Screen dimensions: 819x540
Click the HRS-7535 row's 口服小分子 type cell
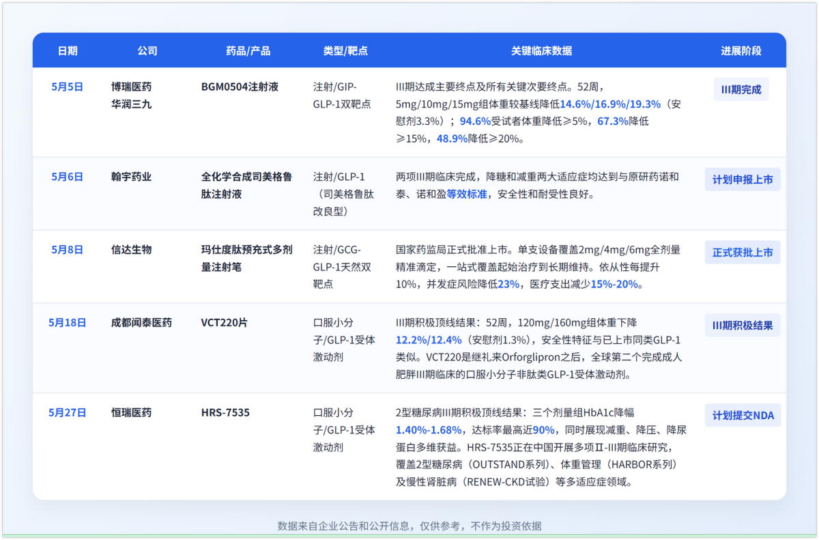343,429
